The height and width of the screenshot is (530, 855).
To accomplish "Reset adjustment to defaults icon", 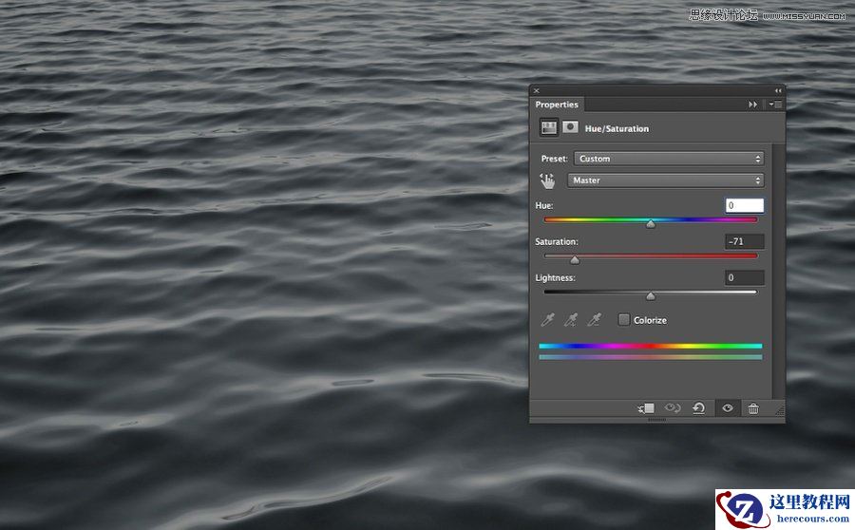I will pyautogui.click(x=699, y=408).
